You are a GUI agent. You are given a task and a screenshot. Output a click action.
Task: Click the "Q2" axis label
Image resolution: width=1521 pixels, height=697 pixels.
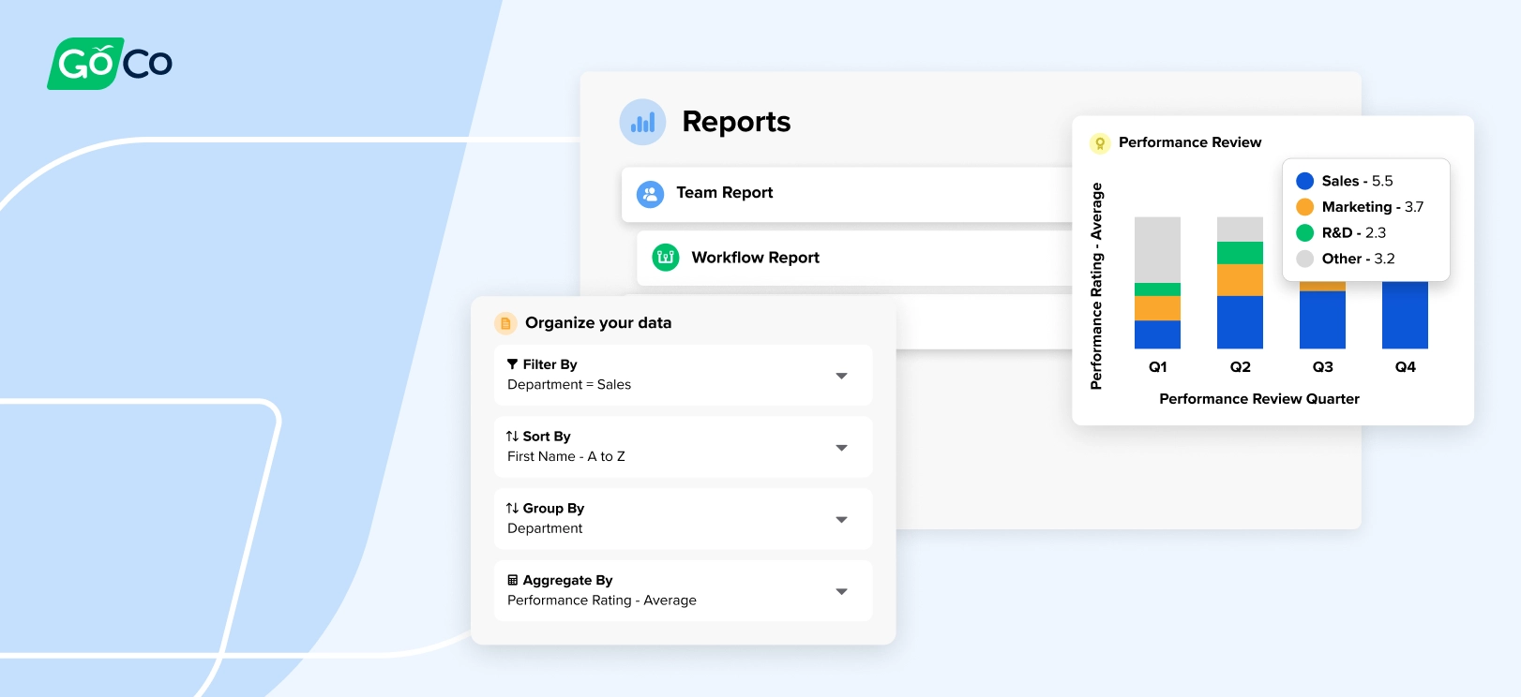[1241, 367]
